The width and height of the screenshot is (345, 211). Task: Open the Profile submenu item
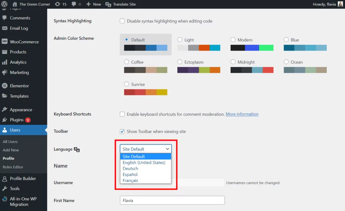tap(8, 158)
